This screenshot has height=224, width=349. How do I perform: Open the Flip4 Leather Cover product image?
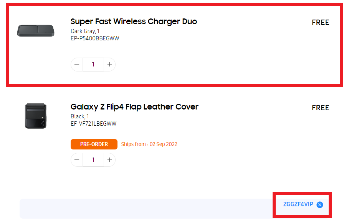click(36, 116)
